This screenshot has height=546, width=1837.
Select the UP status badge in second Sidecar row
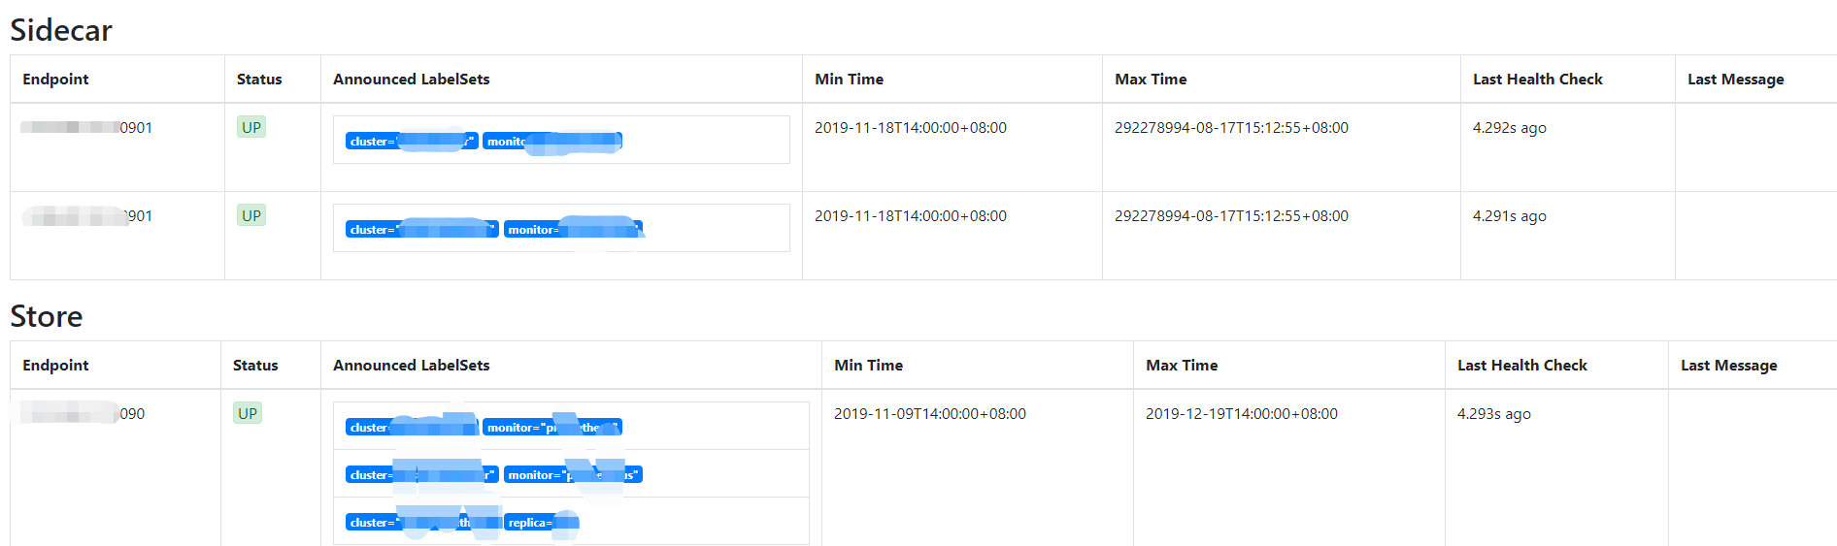[x=251, y=215]
